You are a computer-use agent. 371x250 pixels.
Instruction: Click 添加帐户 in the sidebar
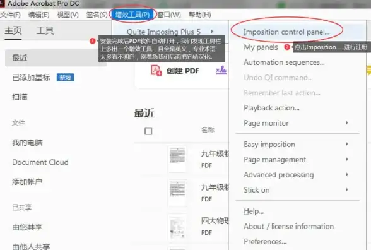click(x=27, y=182)
